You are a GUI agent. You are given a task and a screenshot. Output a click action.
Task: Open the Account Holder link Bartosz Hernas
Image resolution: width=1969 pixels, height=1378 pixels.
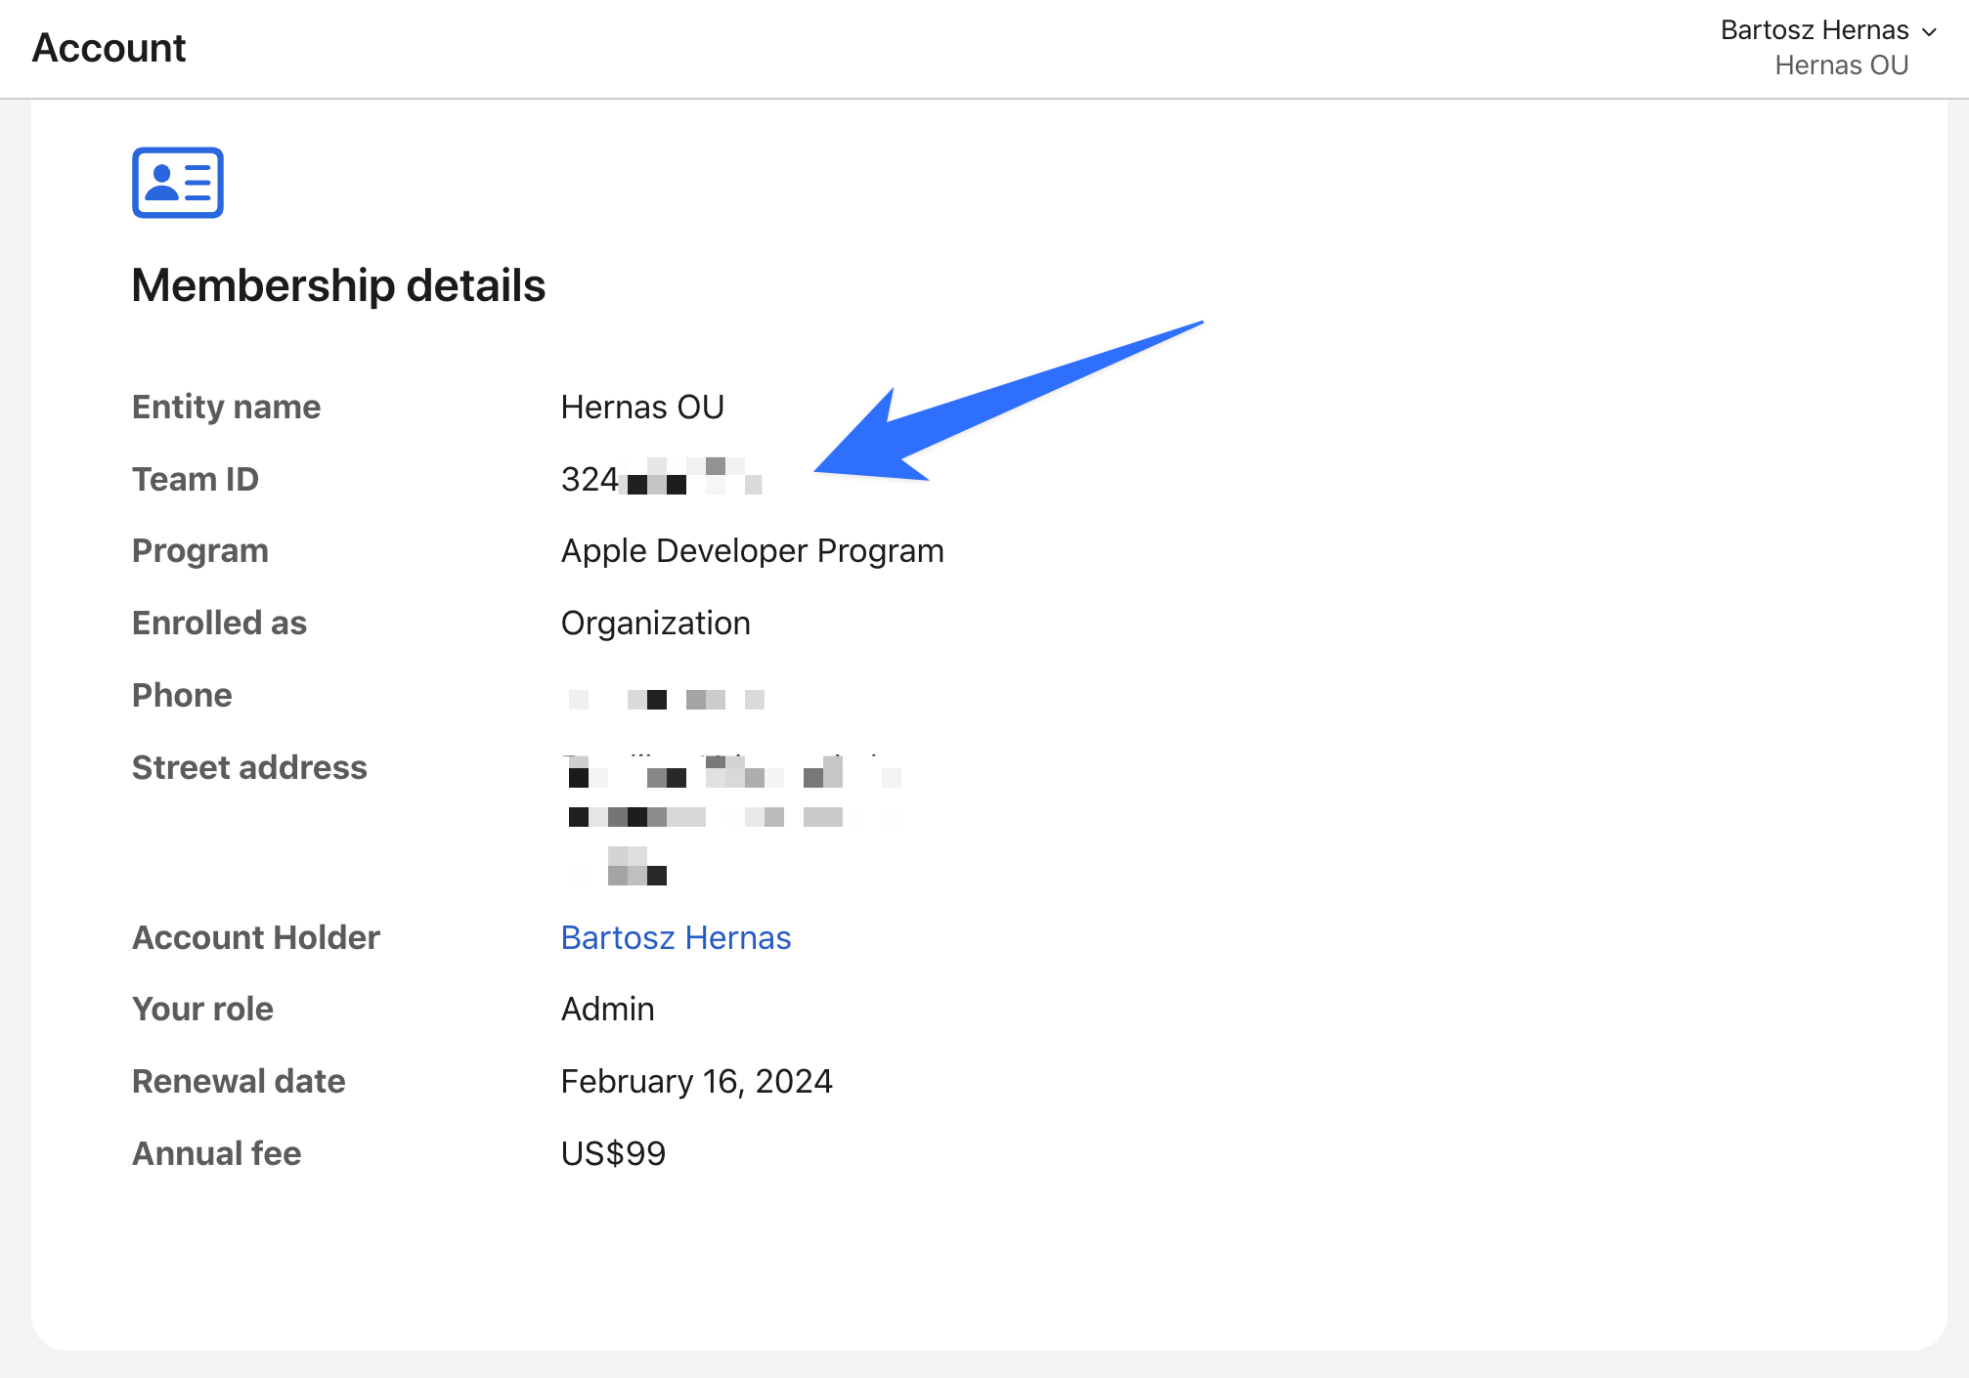pyautogui.click(x=676, y=937)
